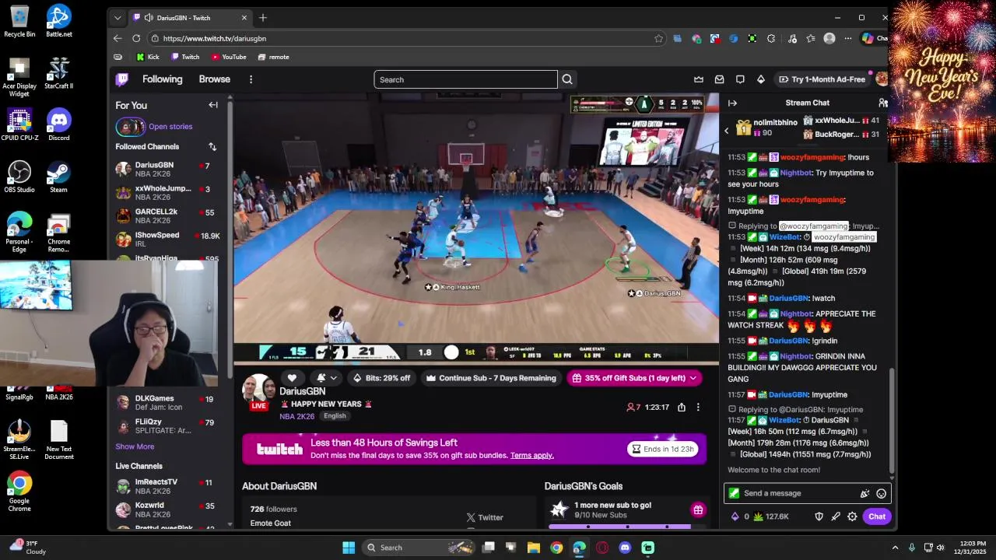
Task: Open DLKGames followed channel
Action: click(167, 402)
